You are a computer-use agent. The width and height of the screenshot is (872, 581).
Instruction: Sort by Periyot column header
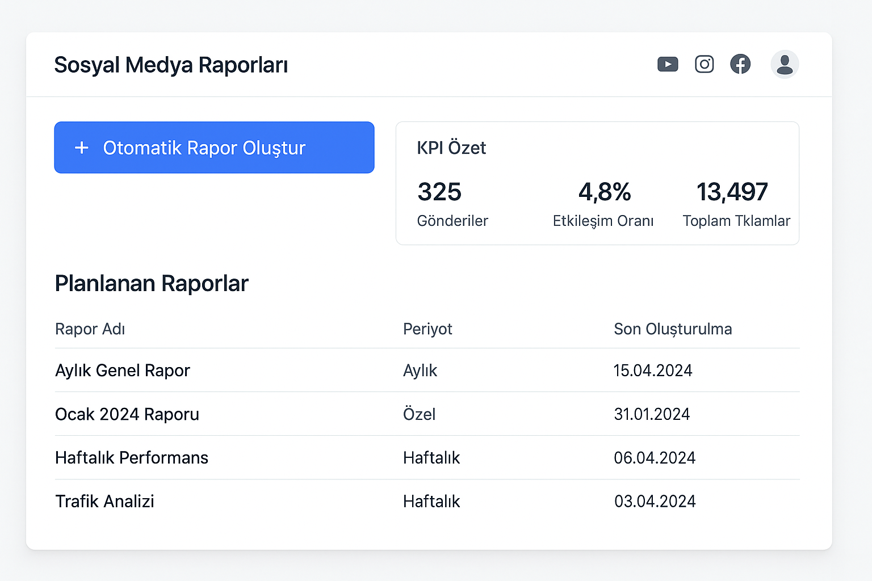click(x=427, y=329)
